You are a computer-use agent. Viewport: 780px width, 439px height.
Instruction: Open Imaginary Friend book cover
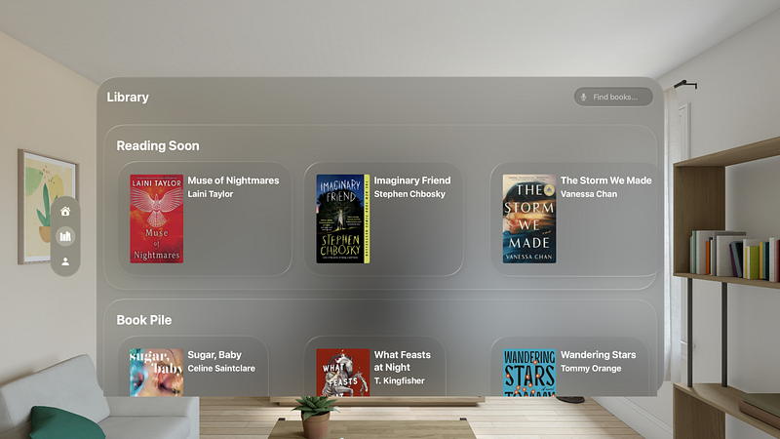tap(343, 219)
